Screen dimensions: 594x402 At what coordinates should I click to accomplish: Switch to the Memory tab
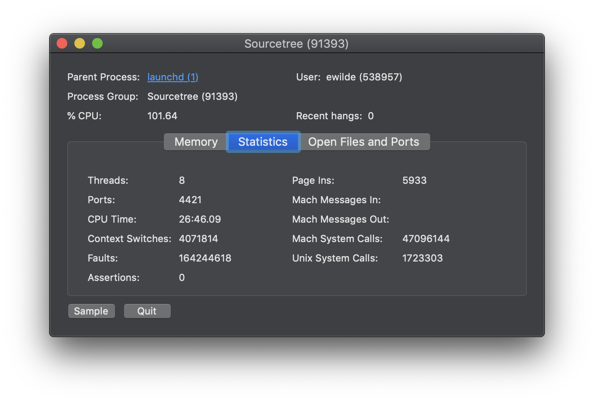(x=196, y=142)
